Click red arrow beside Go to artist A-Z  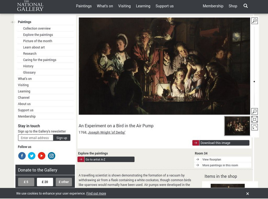(81, 159)
